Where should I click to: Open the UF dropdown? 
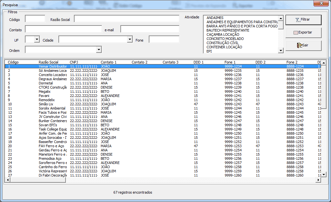pos(37,39)
